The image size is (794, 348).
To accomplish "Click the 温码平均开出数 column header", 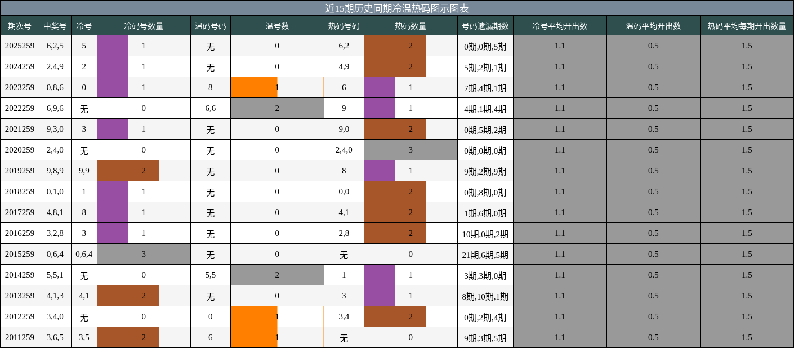I will coord(653,25).
